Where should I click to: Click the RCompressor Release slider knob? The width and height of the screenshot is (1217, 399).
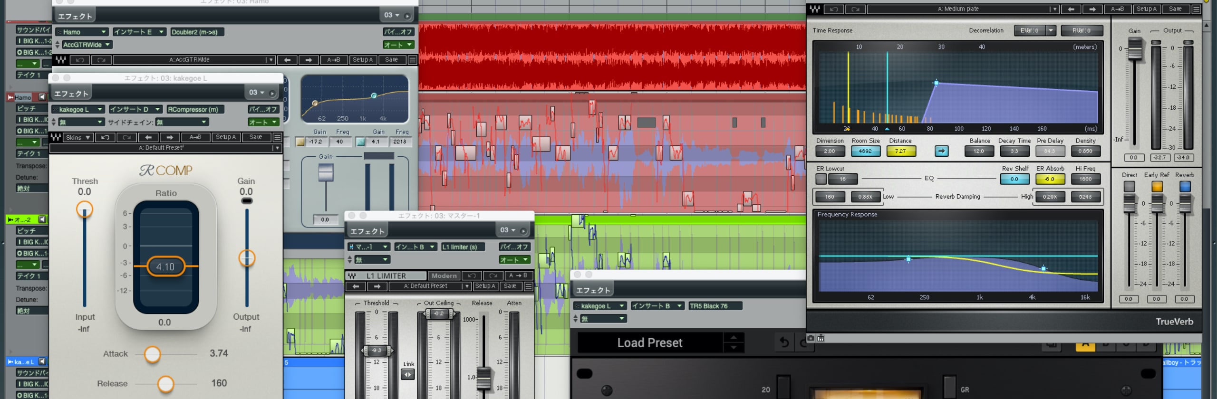tap(165, 384)
